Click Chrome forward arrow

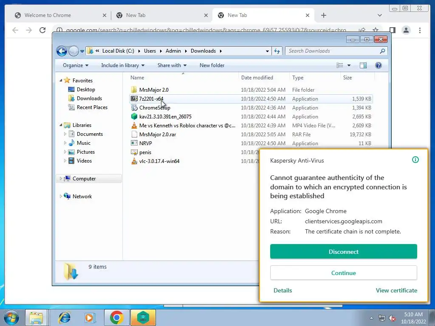click(29, 30)
